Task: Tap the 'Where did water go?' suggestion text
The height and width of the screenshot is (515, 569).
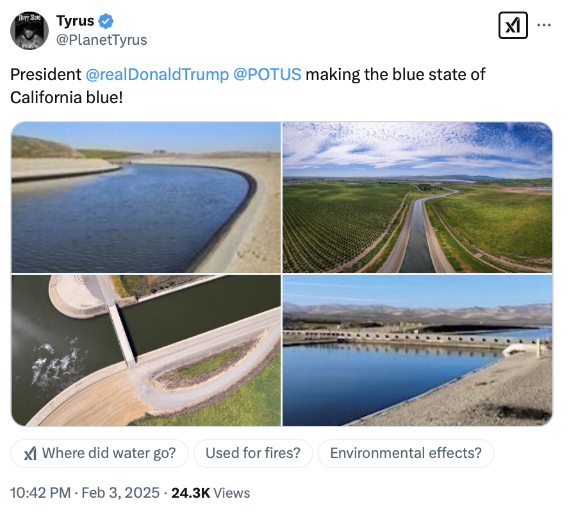Action: (109, 454)
